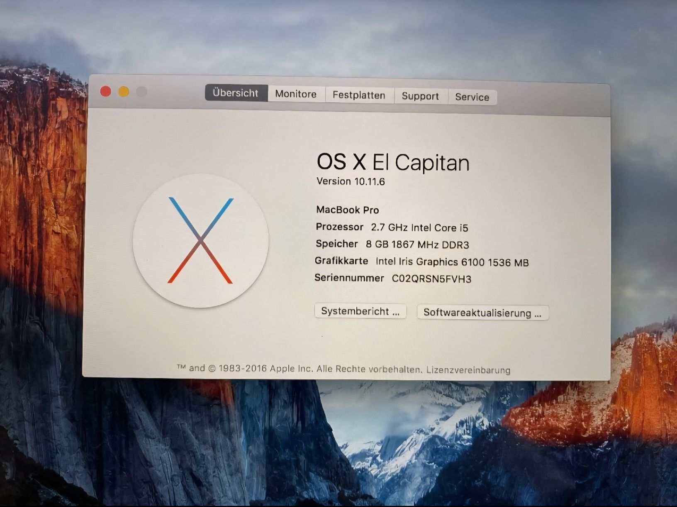The height and width of the screenshot is (507, 677).
Task: Select the Festplatten tab
Action: 359,95
